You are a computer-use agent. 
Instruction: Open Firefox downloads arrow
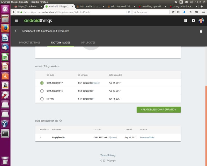pyautogui.click(x=184, y=12)
